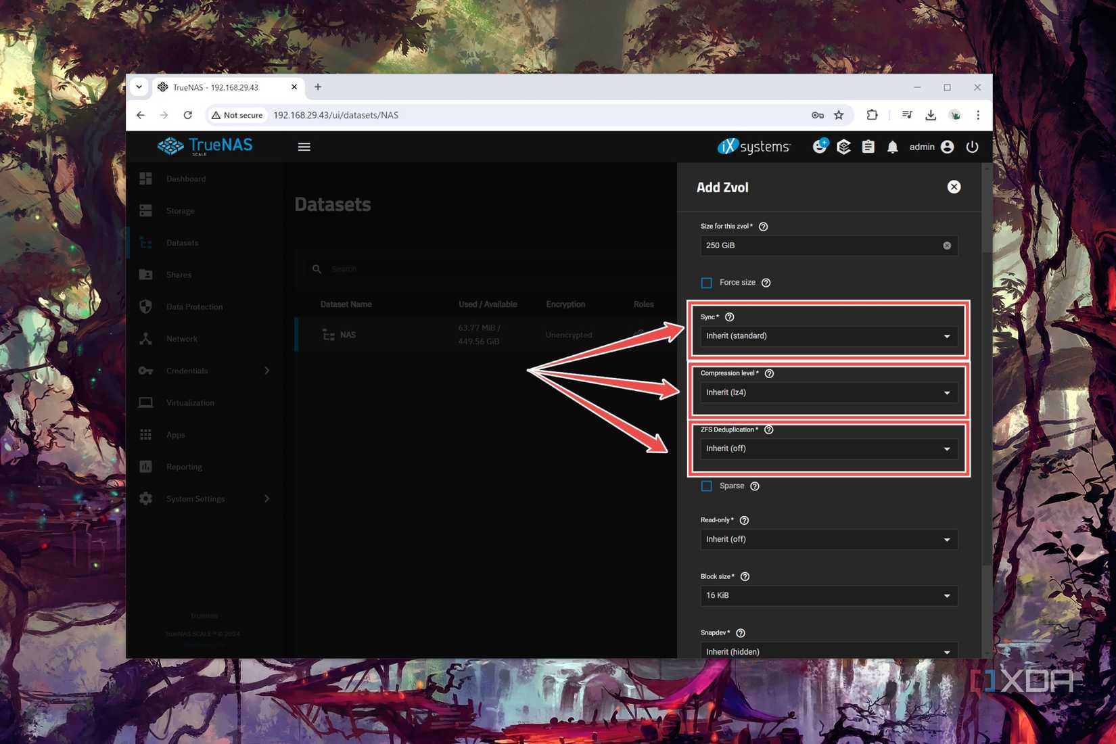Image resolution: width=1116 pixels, height=744 pixels.
Task: Open the Read-only dropdown
Action: coord(829,539)
